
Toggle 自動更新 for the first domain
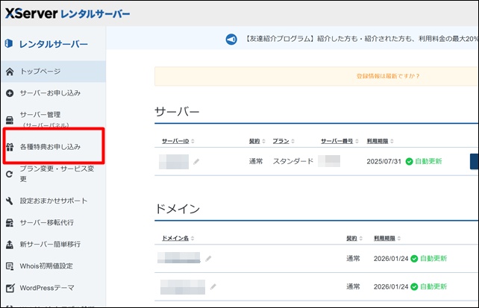428,259
